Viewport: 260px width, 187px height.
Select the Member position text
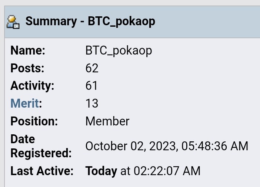(x=107, y=121)
